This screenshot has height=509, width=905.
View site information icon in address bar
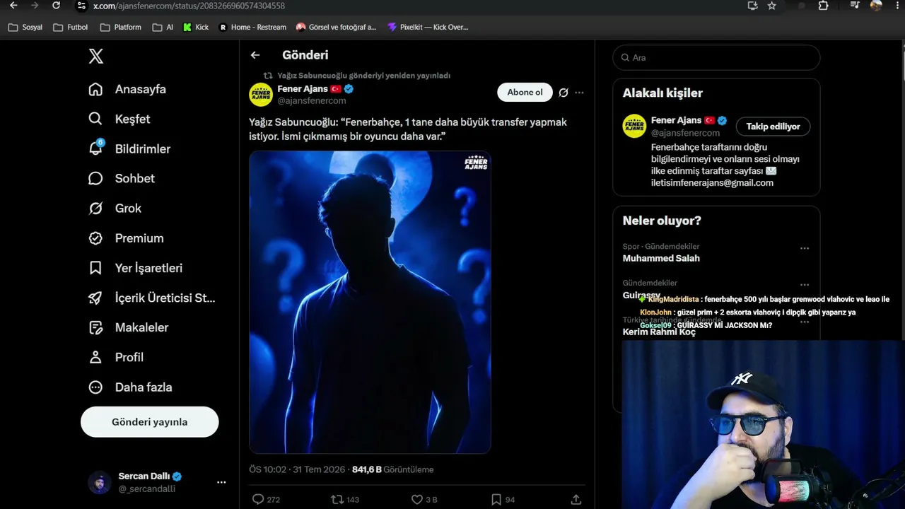[x=81, y=6]
